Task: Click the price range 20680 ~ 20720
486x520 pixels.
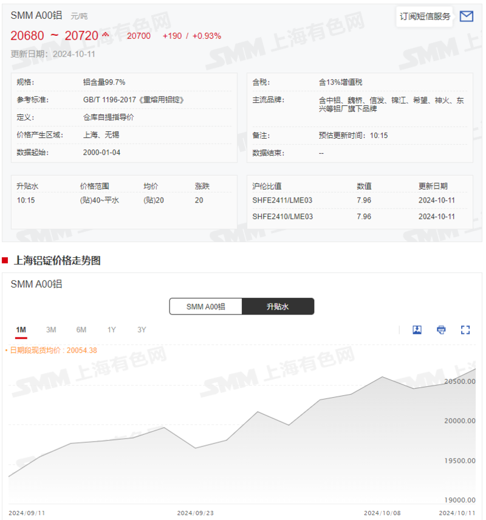Action: click(x=54, y=36)
